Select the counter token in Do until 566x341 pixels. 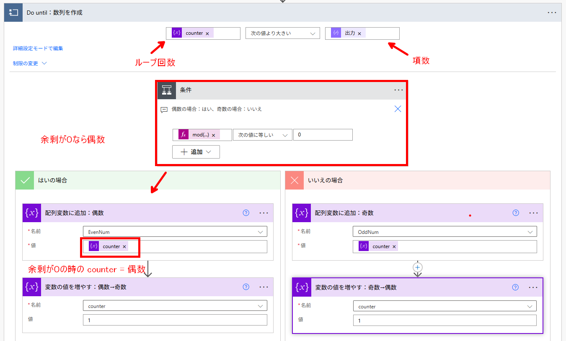(x=192, y=33)
